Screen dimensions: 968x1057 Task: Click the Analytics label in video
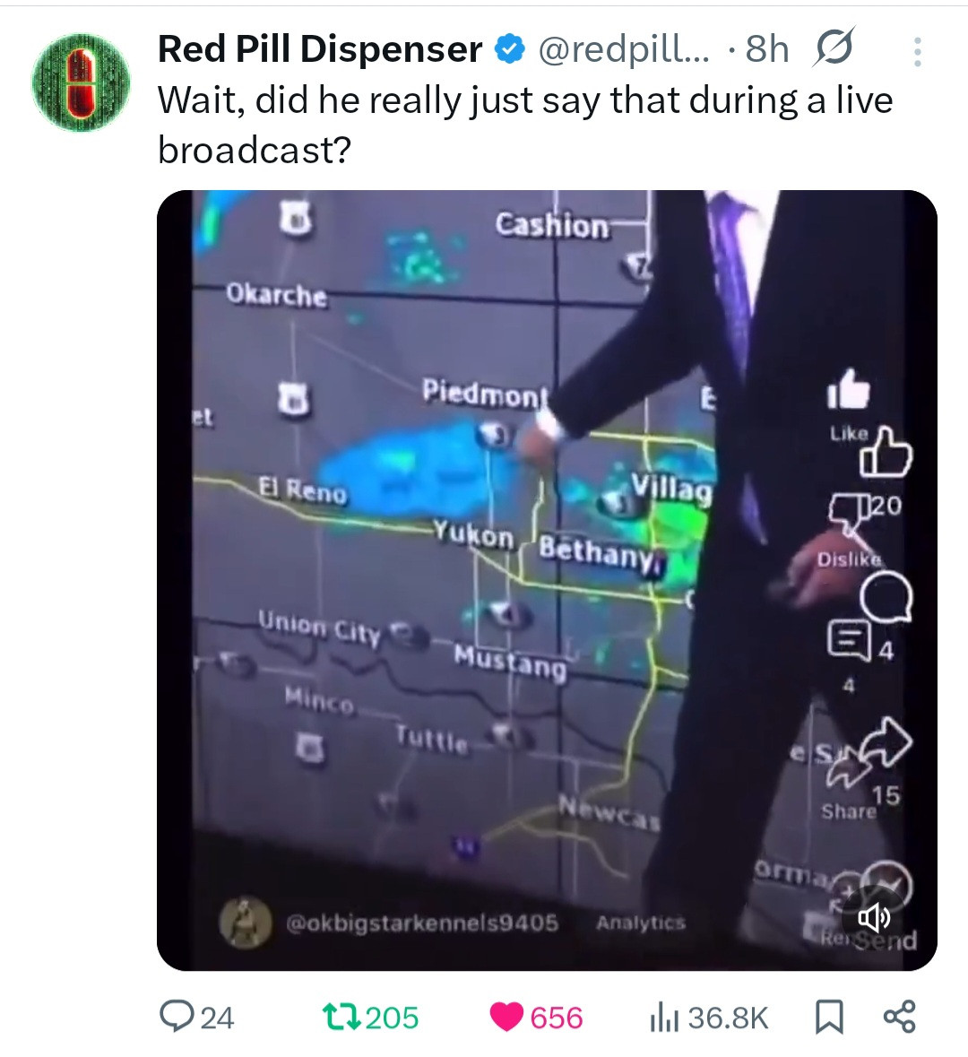pos(640,923)
